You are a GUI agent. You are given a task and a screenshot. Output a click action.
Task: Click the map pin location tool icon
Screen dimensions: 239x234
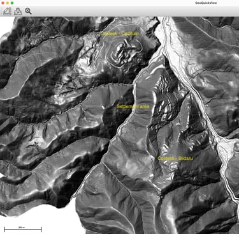pyautogui.click(x=18, y=12)
